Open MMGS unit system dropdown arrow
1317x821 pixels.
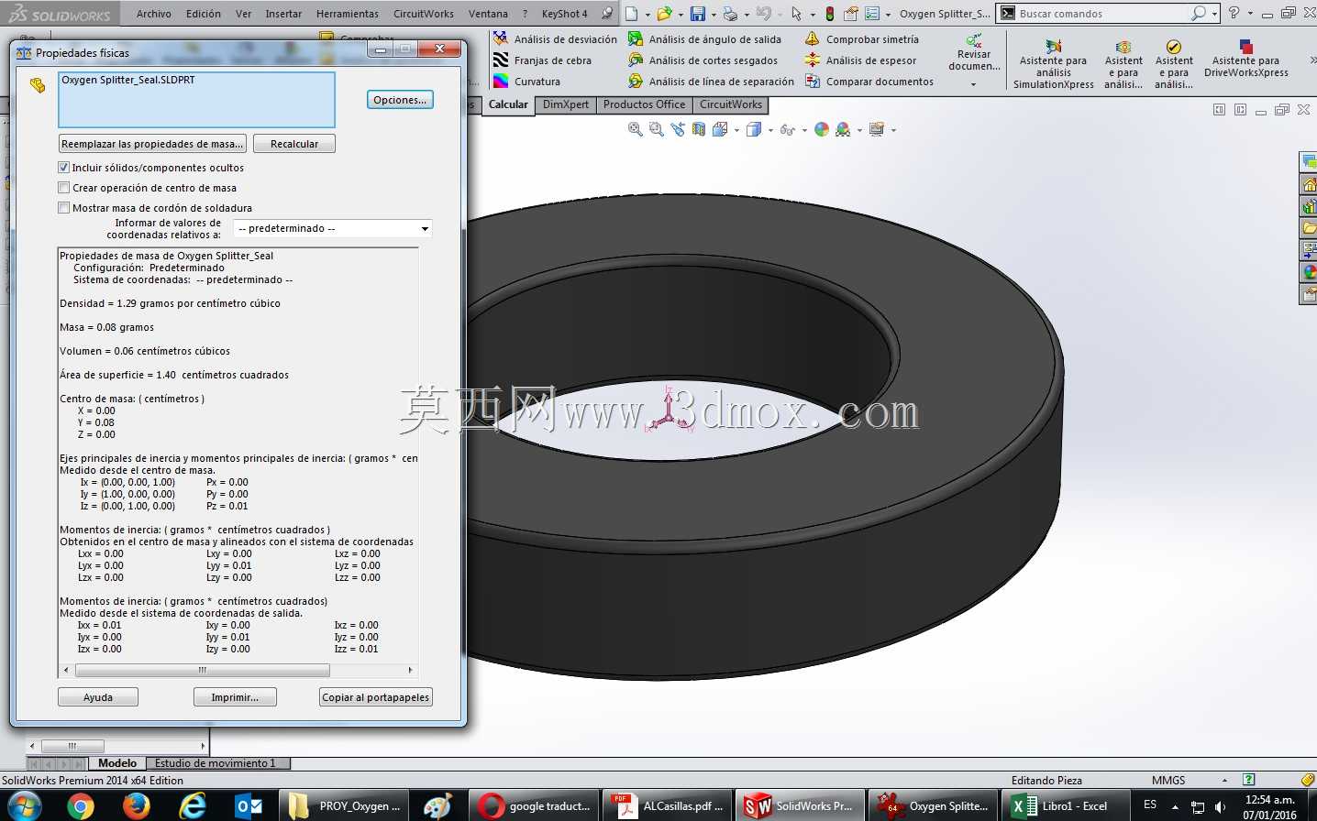coord(1224,781)
